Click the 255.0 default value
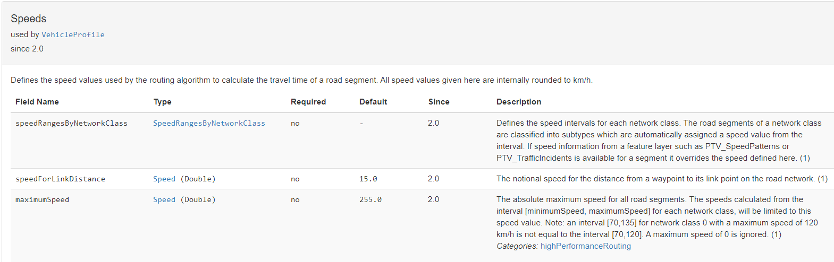 [370, 199]
